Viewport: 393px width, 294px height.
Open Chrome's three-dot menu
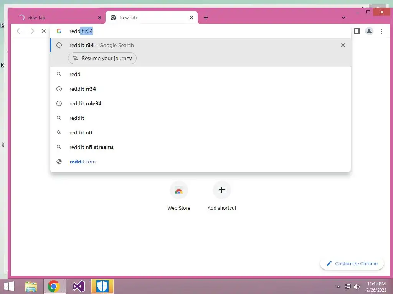381,31
